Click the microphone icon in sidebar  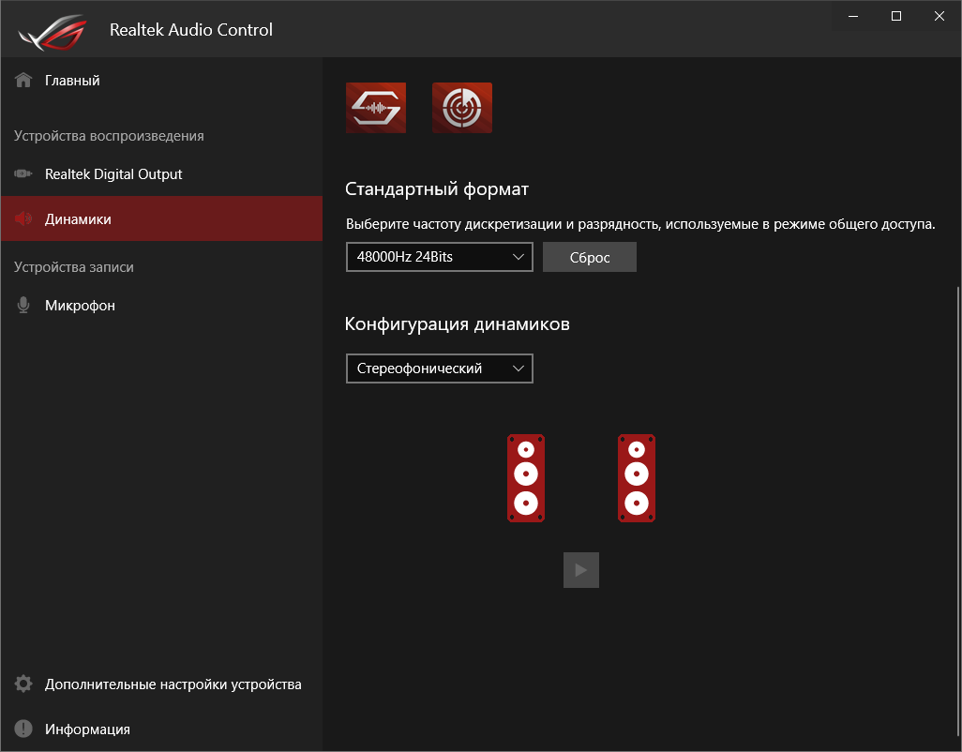(23, 306)
